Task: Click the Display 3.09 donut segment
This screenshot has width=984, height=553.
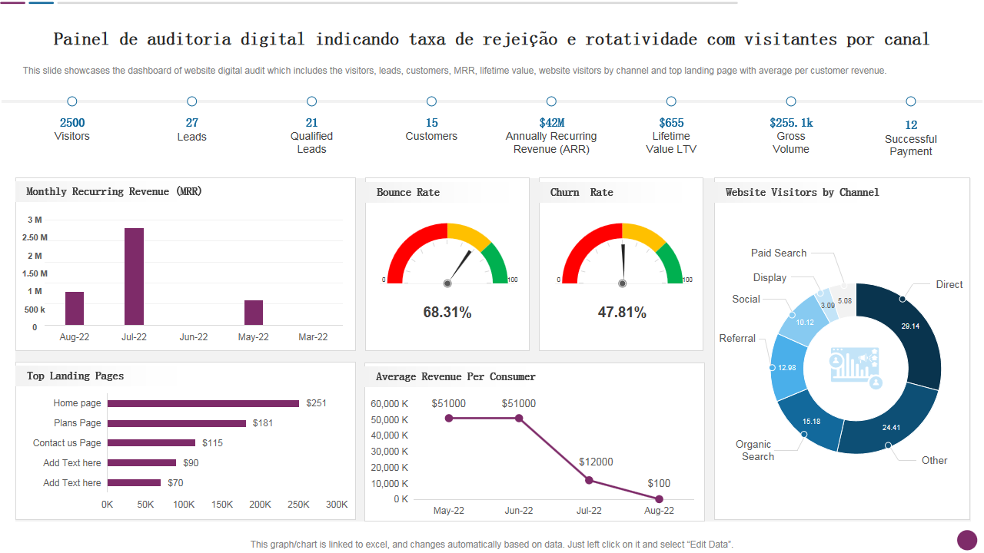Action: click(828, 306)
